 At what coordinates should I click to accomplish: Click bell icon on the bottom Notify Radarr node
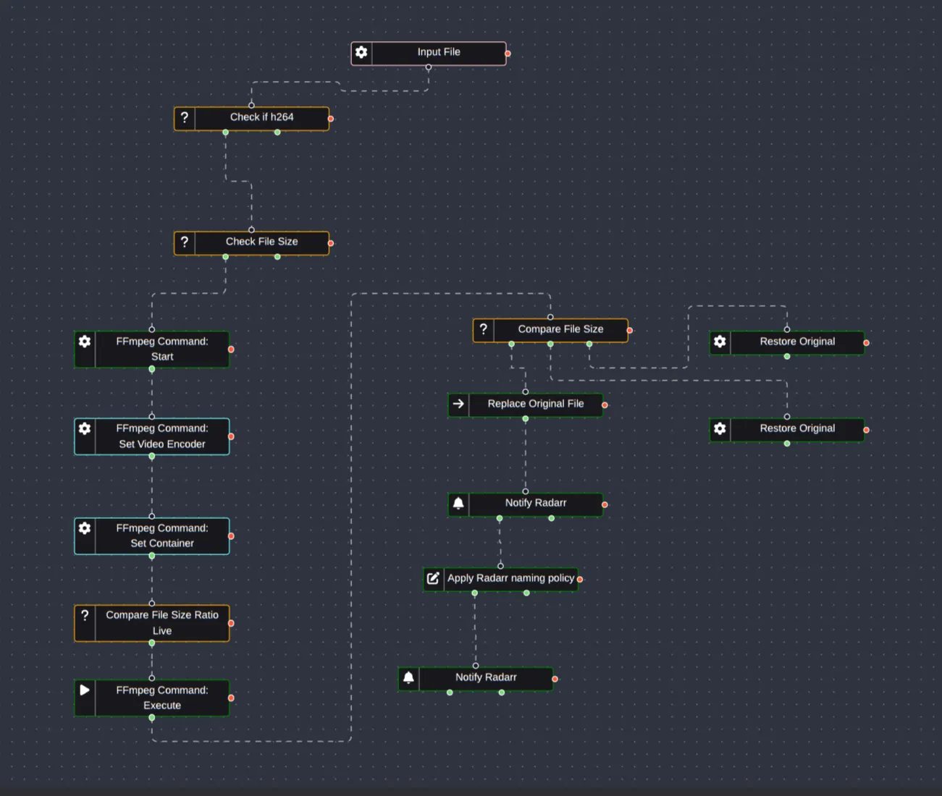click(408, 677)
